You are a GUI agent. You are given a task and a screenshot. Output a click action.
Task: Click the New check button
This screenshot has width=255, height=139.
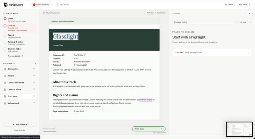pyautogui.click(x=244, y=5)
